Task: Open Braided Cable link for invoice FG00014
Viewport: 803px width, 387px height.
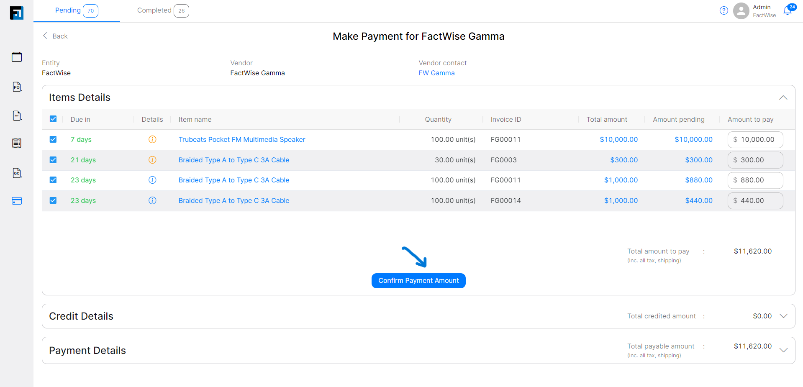Action: click(234, 200)
